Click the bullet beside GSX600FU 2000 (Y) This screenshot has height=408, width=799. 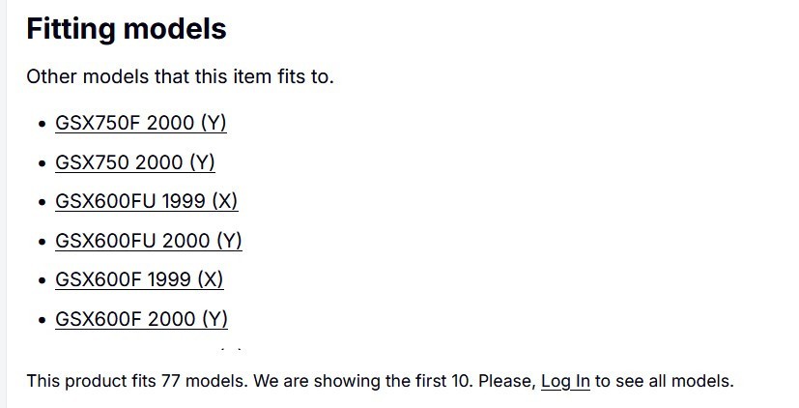click(43, 242)
